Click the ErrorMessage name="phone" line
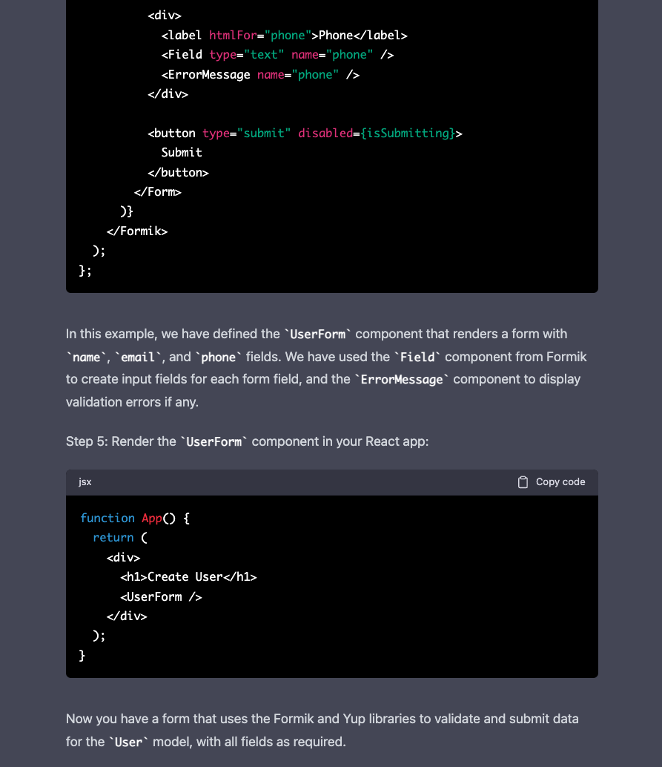 coord(261,75)
